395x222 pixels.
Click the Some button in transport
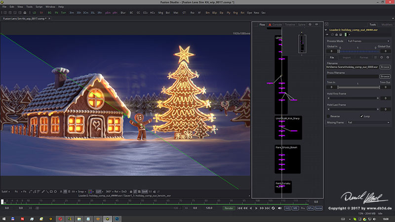point(318,208)
